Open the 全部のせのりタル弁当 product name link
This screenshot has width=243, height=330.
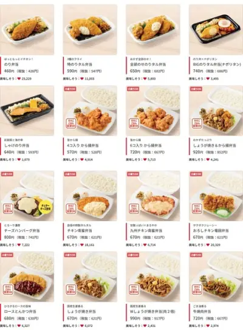148,64
